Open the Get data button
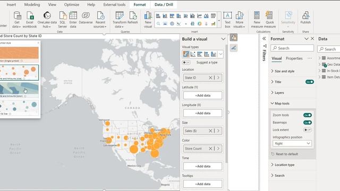Image resolution: width=340 pixels, height=191 pixels. [x=16, y=20]
